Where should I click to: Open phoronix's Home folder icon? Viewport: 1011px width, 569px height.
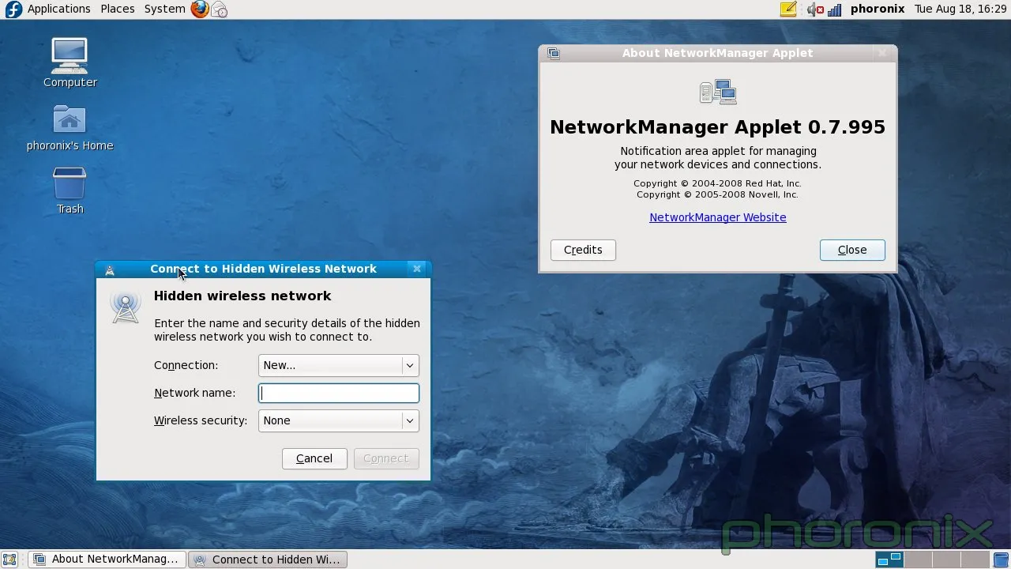coord(70,126)
